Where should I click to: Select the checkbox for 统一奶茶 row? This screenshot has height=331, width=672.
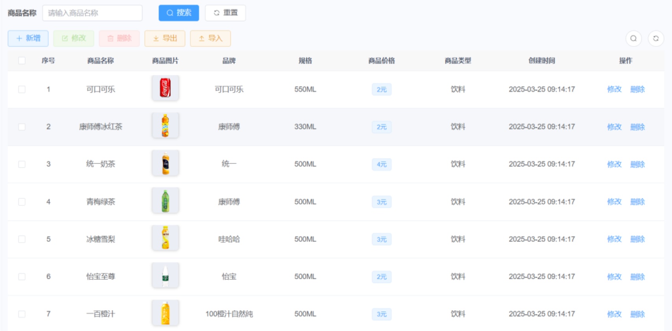[x=22, y=164]
